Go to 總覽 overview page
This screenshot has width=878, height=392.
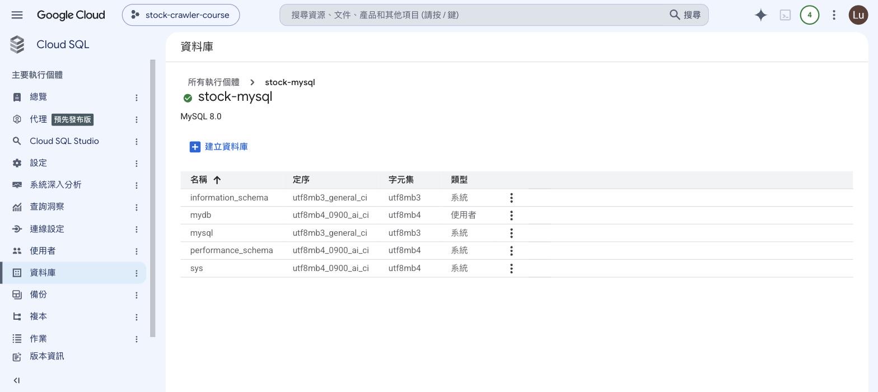click(38, 97)
